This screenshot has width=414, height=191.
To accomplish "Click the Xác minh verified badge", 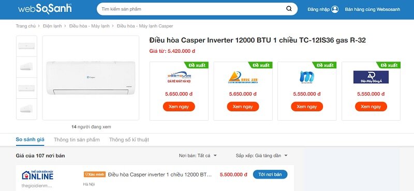I will 95,174.
